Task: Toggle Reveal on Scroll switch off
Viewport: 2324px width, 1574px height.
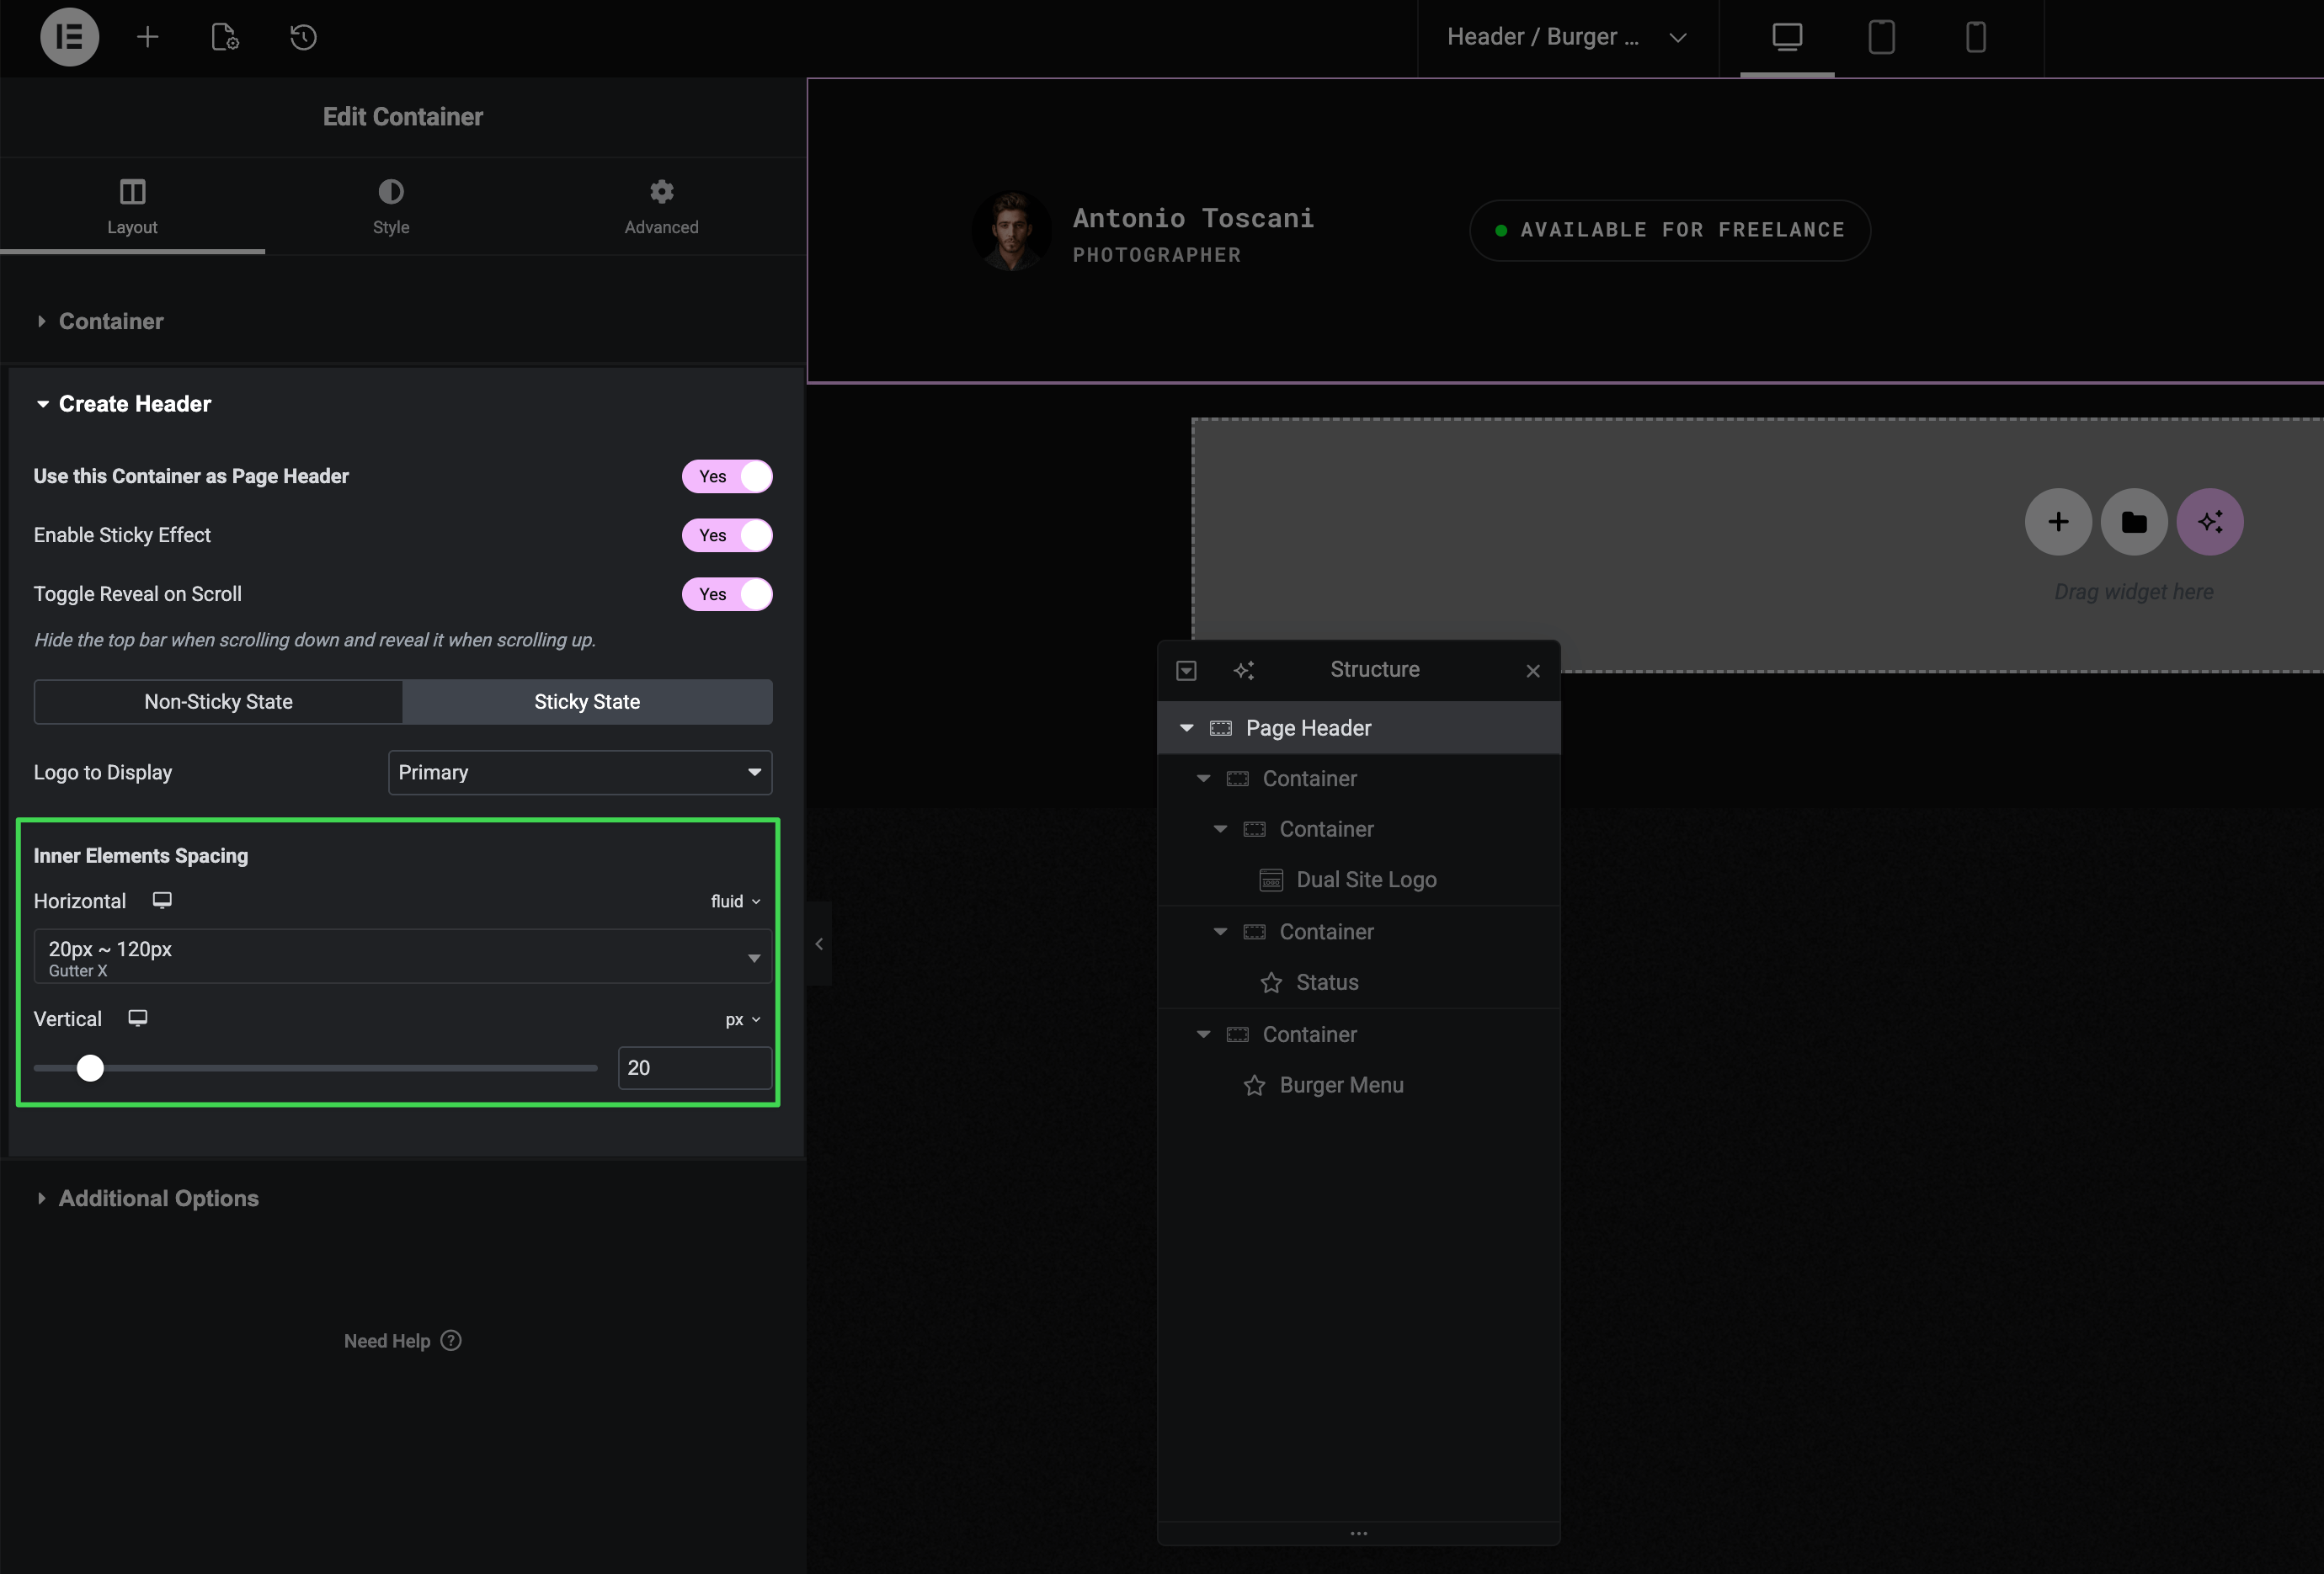Action: pos(727,594)
